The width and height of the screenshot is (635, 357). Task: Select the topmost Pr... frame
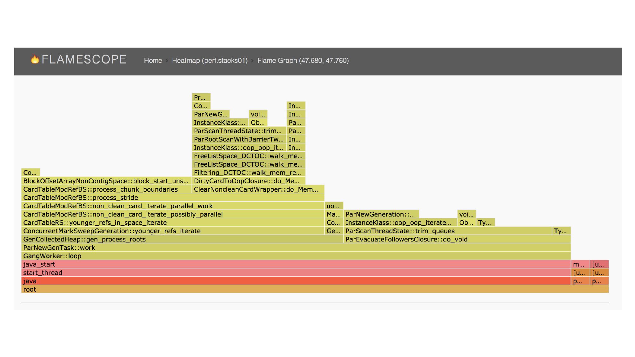click(x=201, y=97)
